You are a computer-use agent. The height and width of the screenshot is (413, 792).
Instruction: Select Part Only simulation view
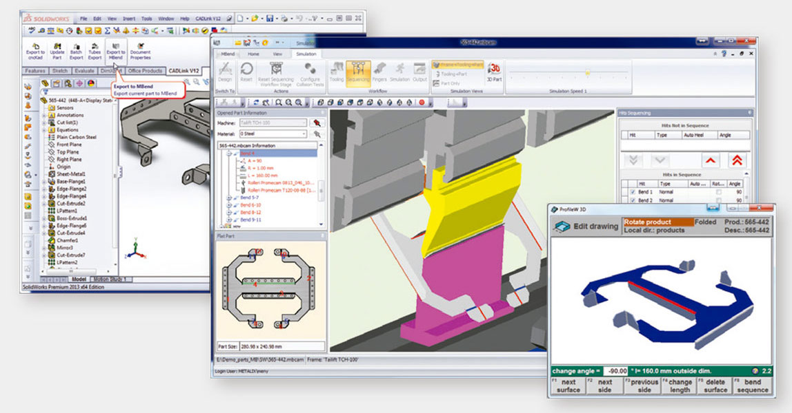coord(446,83)
